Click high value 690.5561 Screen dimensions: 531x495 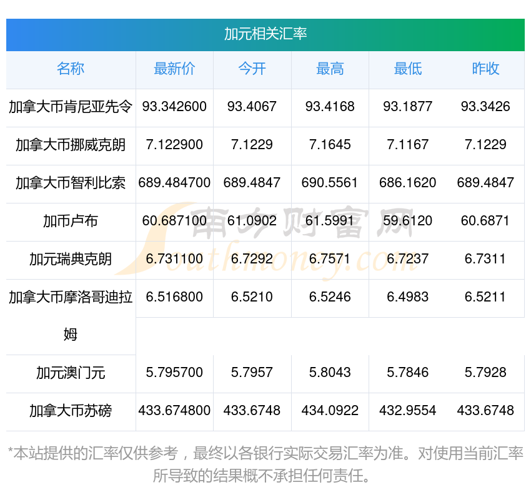point(330,183)
